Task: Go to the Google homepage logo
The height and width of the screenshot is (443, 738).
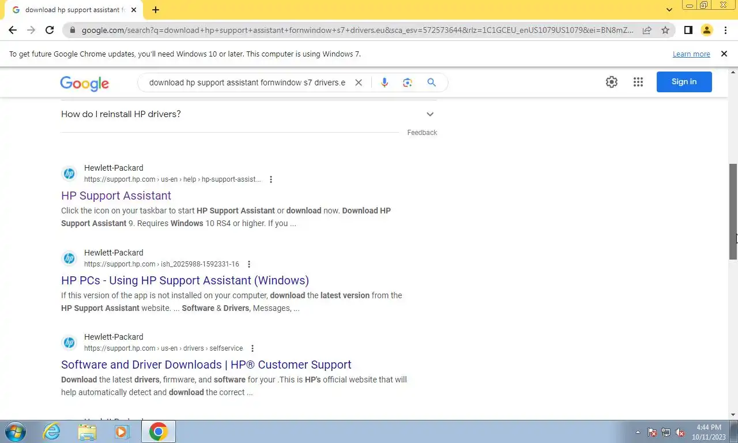Action: click(x=84, y=83)
